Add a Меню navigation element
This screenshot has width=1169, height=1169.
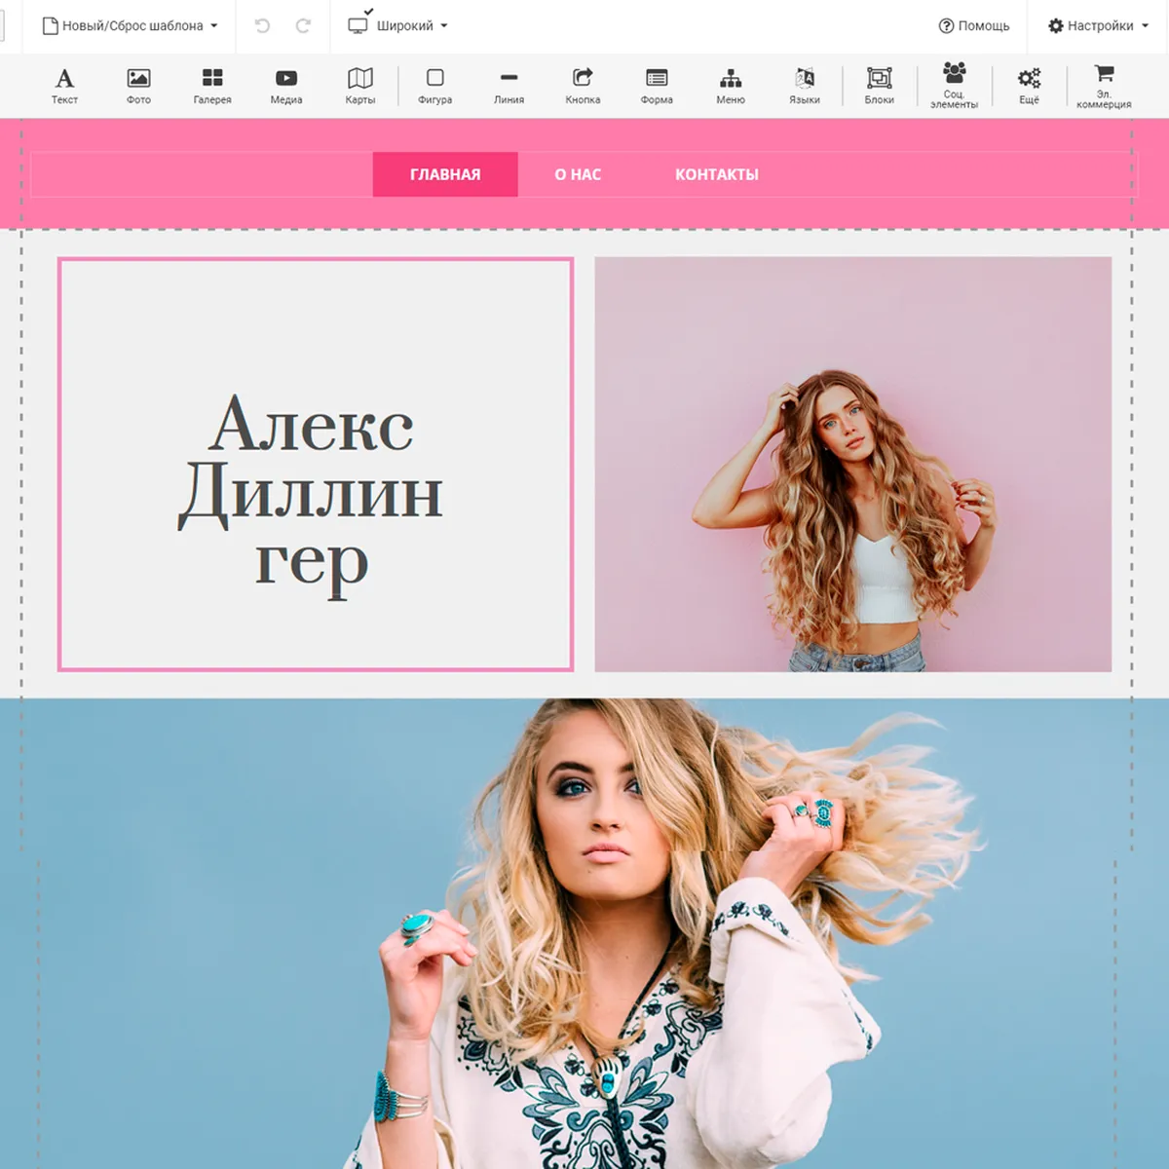coord(731,86)
